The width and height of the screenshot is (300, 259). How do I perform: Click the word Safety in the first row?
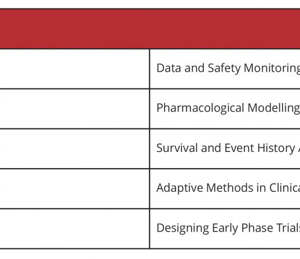click(224, 68)
